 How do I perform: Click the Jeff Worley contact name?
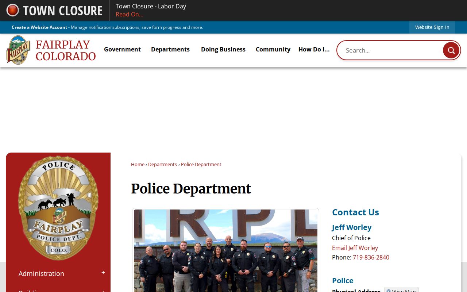point(352,227)
